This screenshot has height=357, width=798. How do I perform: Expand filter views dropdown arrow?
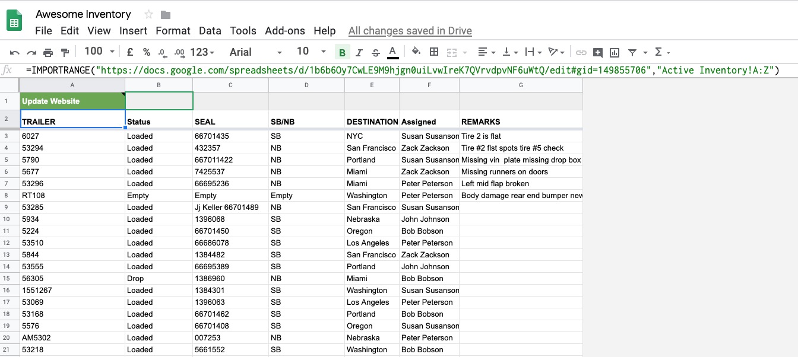(645, 52)
